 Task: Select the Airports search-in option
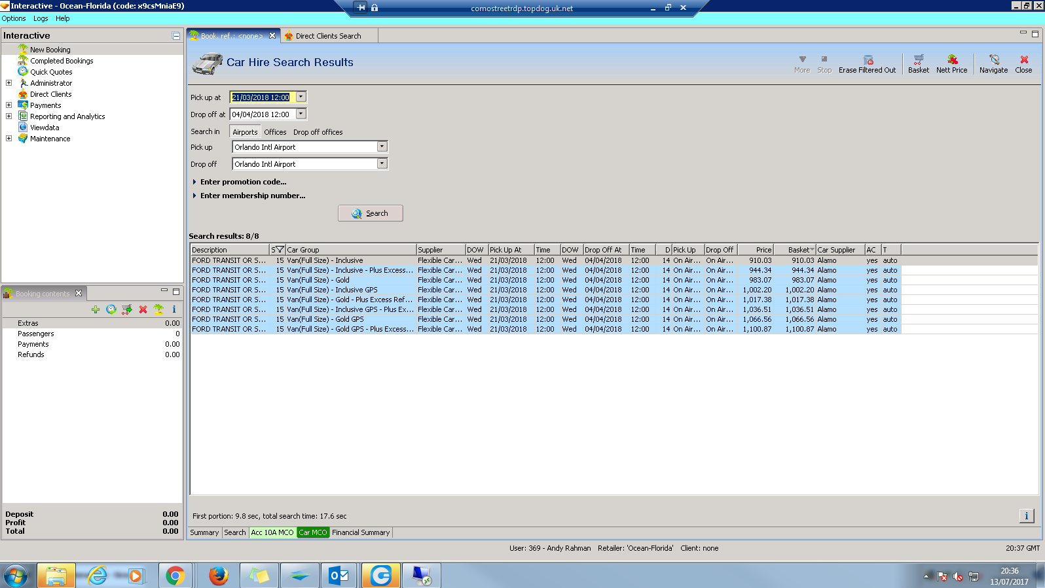245,132
